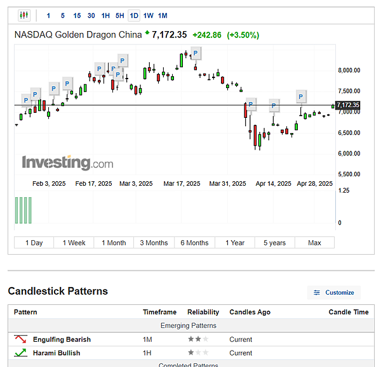The width and height of the screenshot is (381, 367).
Task: Select the 15 minute interval
Action: pyautogui.click(x=77, y=16)
